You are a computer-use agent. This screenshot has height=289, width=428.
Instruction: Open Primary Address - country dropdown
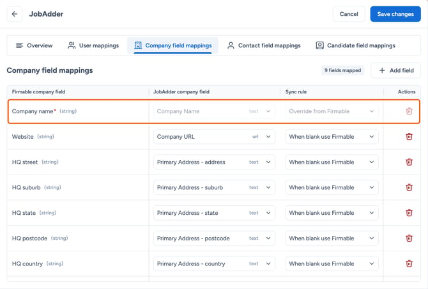click(214, 263)
